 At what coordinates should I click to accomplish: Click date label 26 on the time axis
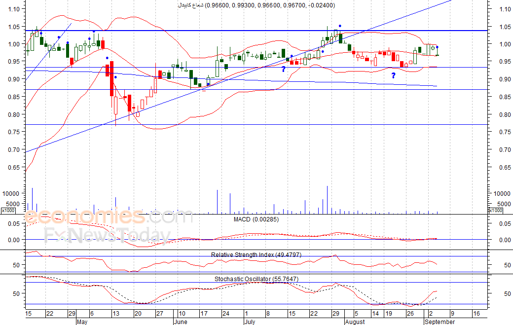[410, 314]
